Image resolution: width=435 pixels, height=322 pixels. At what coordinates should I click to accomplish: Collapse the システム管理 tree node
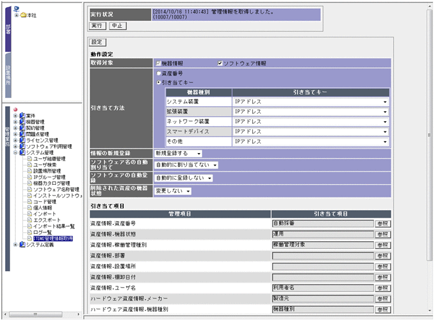coord(15,152)
